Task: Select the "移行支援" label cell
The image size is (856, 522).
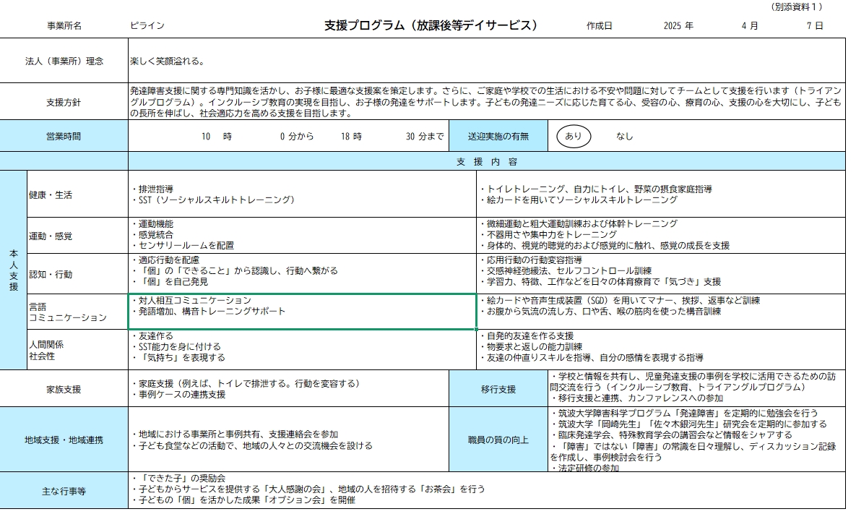Action: click(498, 389)
